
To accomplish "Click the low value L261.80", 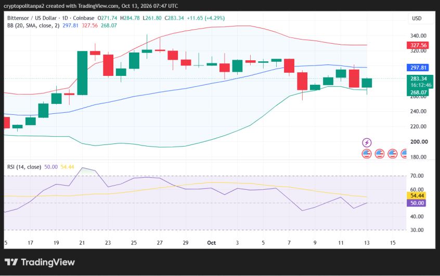I will pos(152,18).
